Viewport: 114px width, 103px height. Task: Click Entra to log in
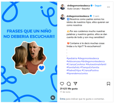click(63, 99)
